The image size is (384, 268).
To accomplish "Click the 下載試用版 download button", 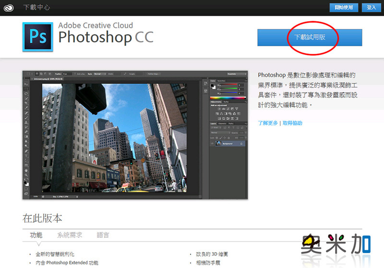I will (310, 37).
